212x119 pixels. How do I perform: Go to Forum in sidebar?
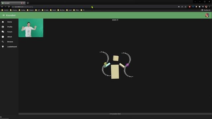tap(9, 32)
